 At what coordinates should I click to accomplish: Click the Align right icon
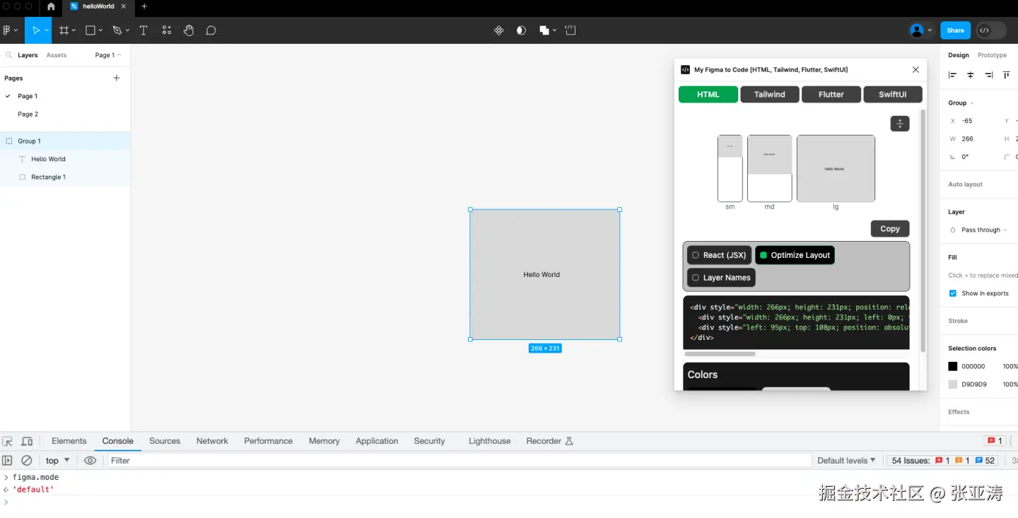pyautogui.click(x=989, y=75)
